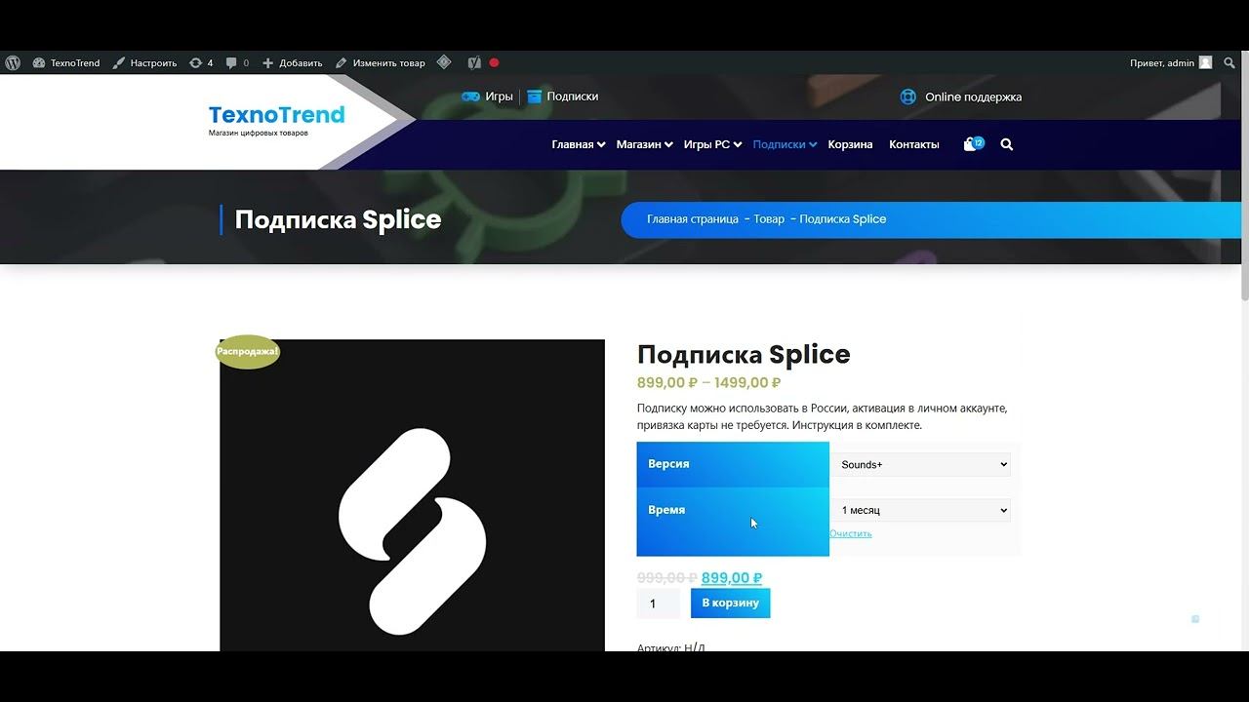The image size is (1249, 702).
Task: Expand the chevron beside Магазин
Action: point(668,144)
